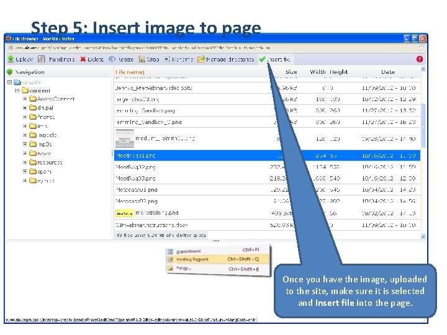Screen dimensions: 447x335
Task: Open the drupal folder
Action: click(x=42, y=108)
